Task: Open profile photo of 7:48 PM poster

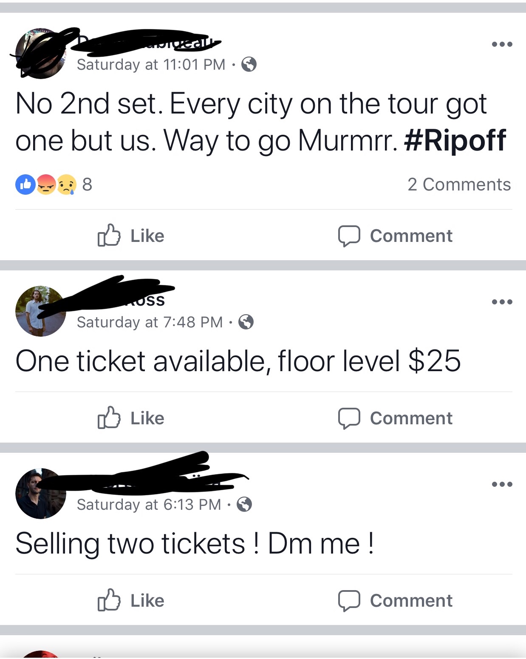Action: pos(40,311)
